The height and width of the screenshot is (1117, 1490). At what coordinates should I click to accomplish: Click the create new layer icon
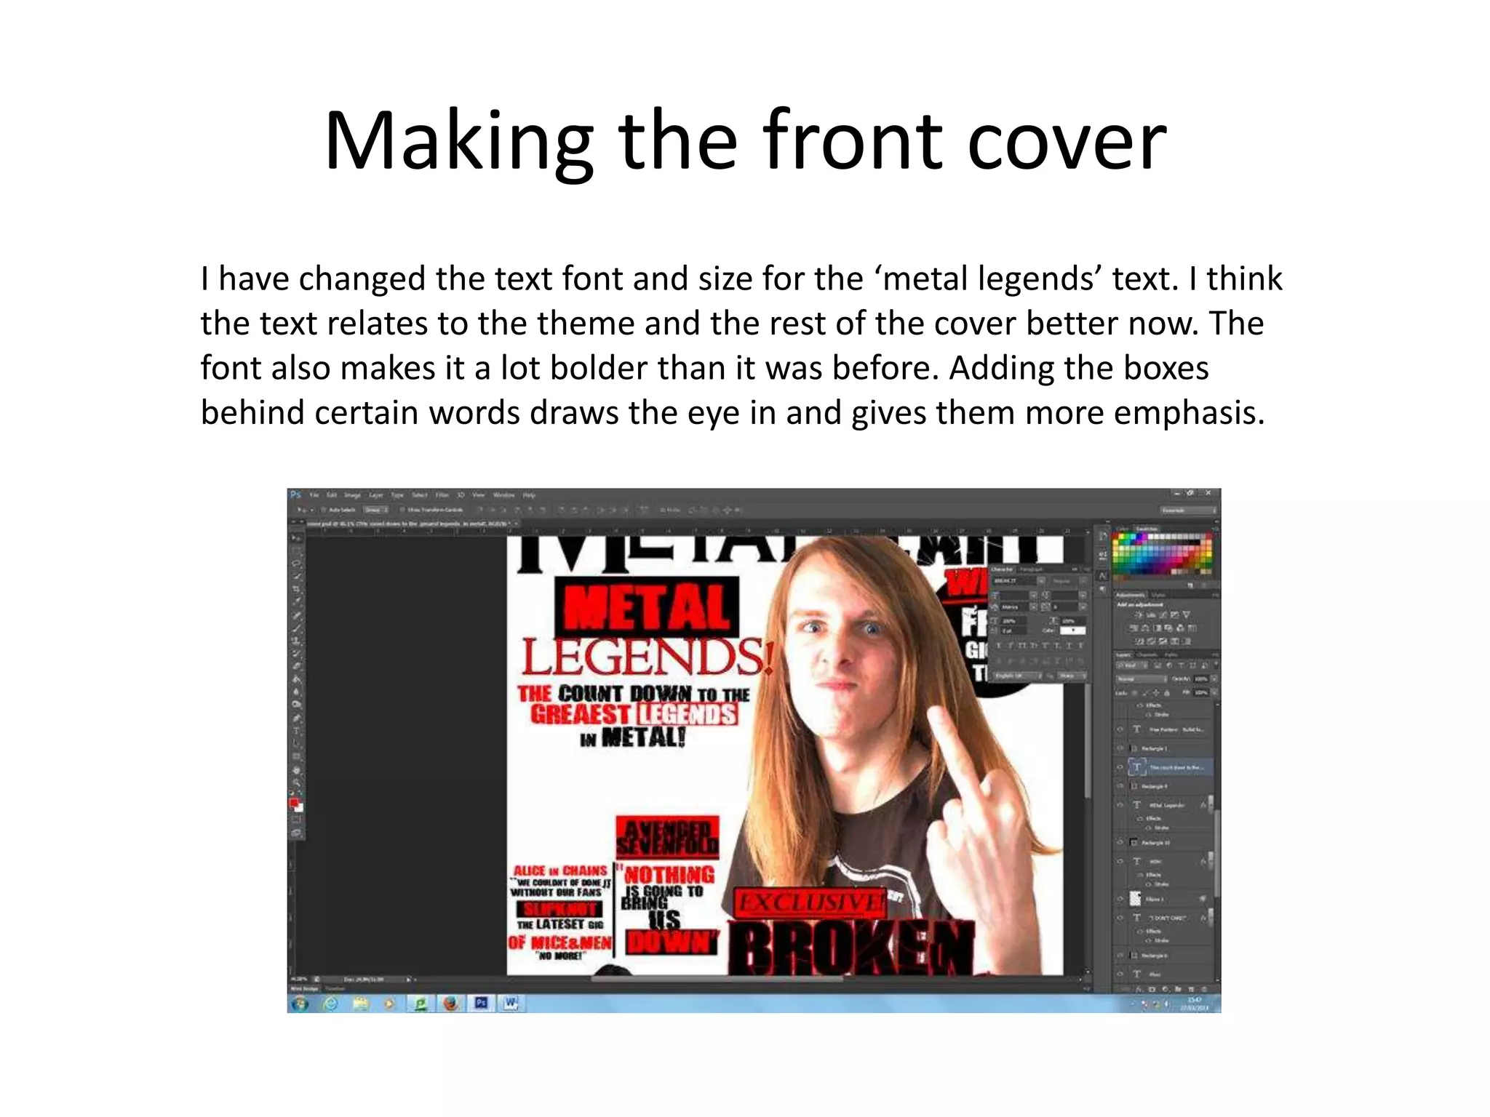coord(1191,989)
